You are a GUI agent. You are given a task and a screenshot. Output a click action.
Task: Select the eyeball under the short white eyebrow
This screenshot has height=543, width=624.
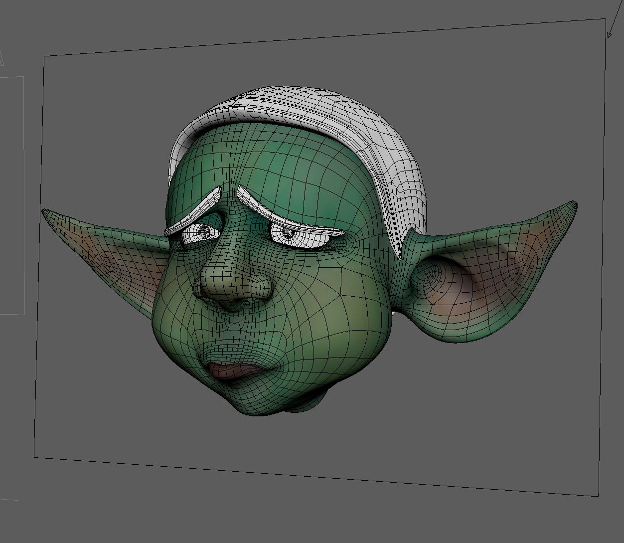click(200, 232)
